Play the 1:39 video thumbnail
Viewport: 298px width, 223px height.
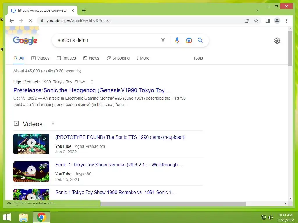(x=31, y=171)
